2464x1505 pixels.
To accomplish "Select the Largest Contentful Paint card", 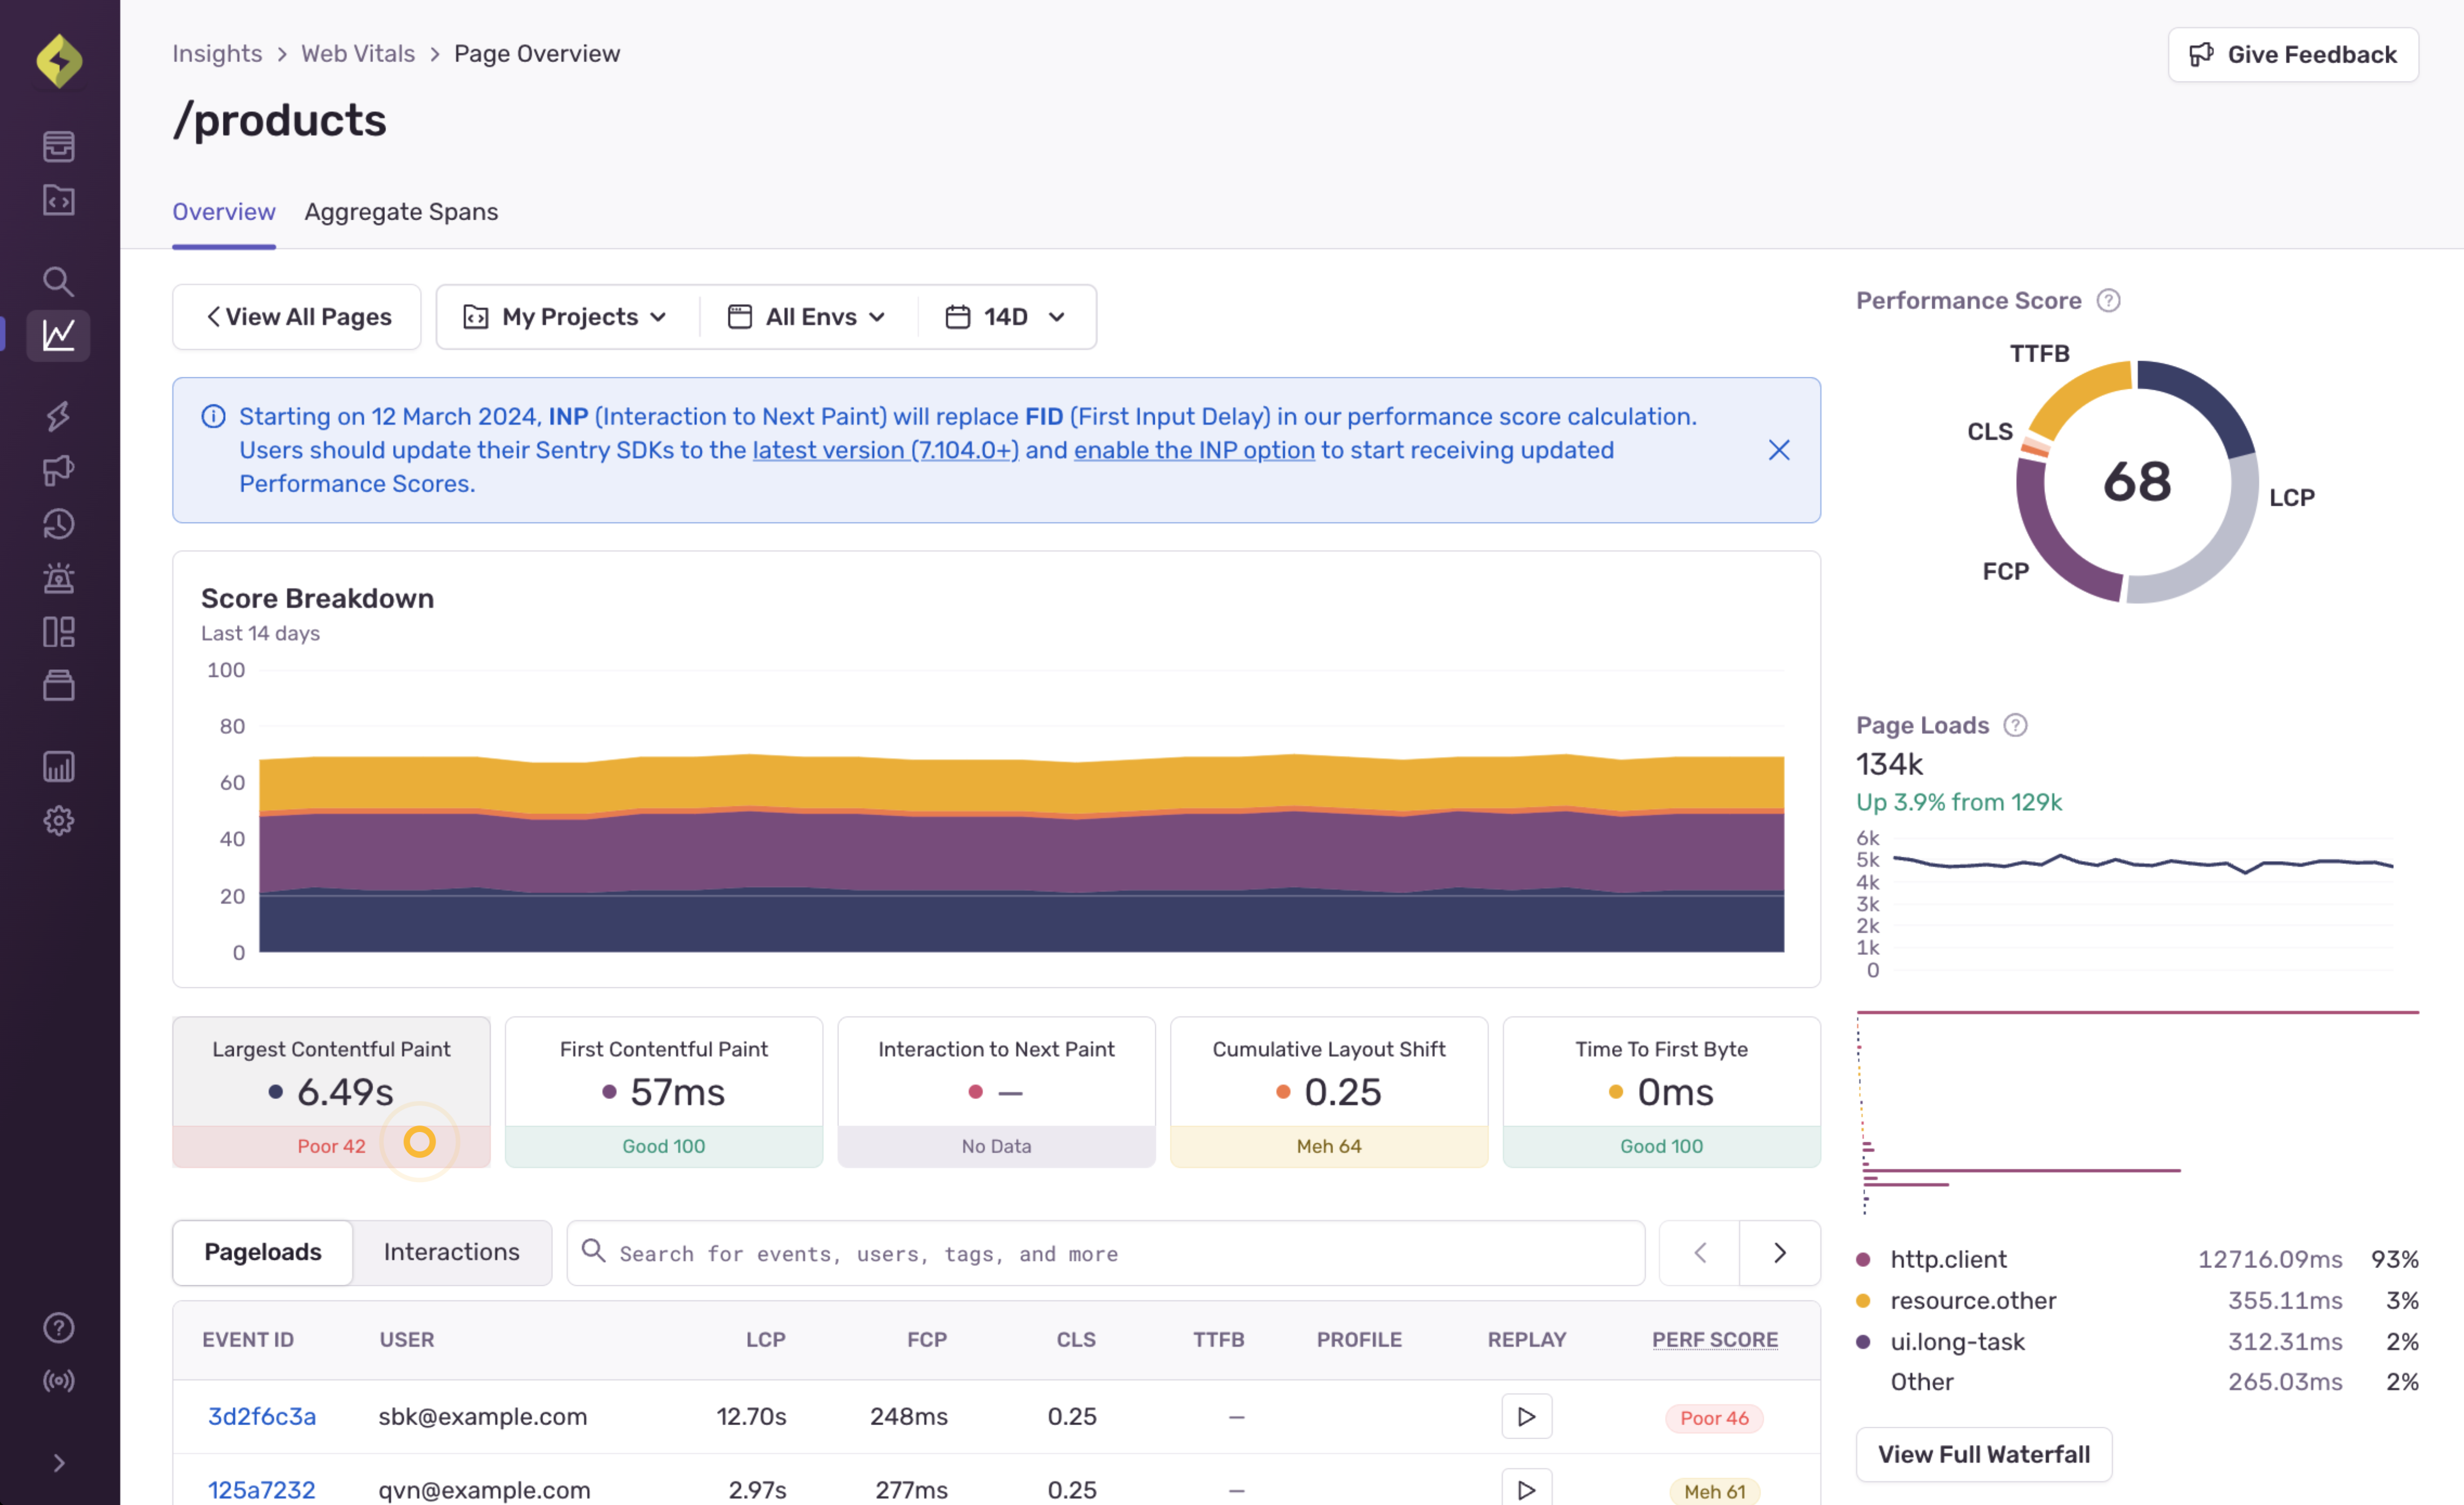I will click(331, 1092).
